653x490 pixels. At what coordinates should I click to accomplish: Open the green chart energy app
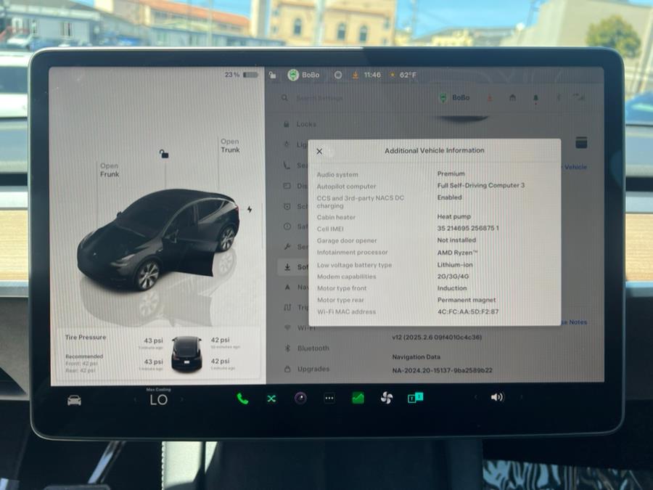coord(358,398)
